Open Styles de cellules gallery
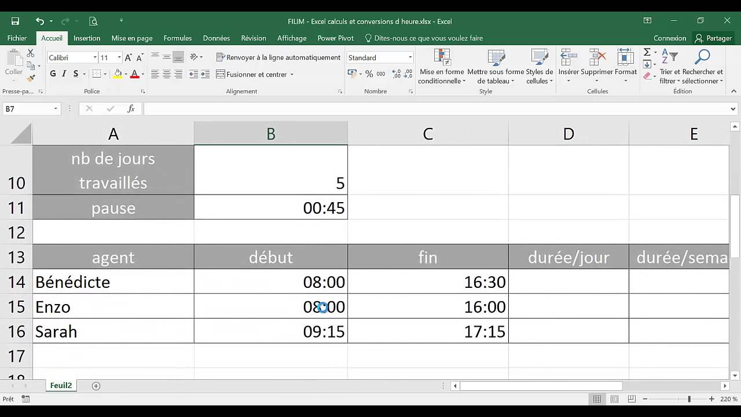 540,67
